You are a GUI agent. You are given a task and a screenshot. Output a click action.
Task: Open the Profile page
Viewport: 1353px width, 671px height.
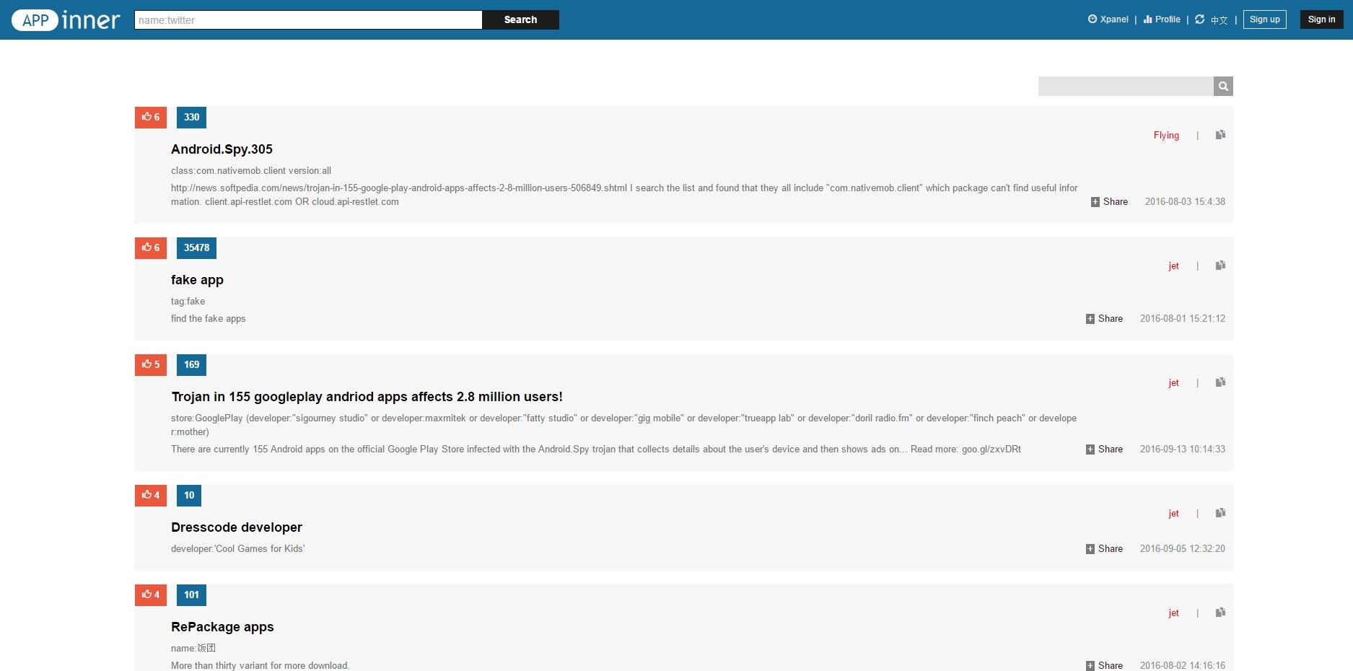click(x=1162, y=19)
